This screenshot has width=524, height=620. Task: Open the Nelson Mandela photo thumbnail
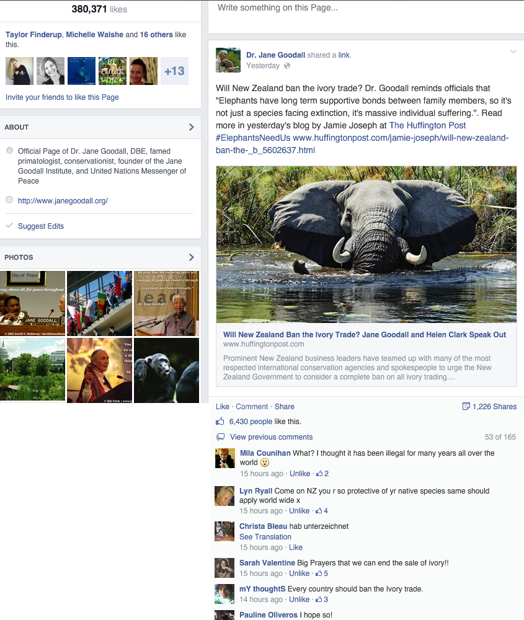[166, 303]
